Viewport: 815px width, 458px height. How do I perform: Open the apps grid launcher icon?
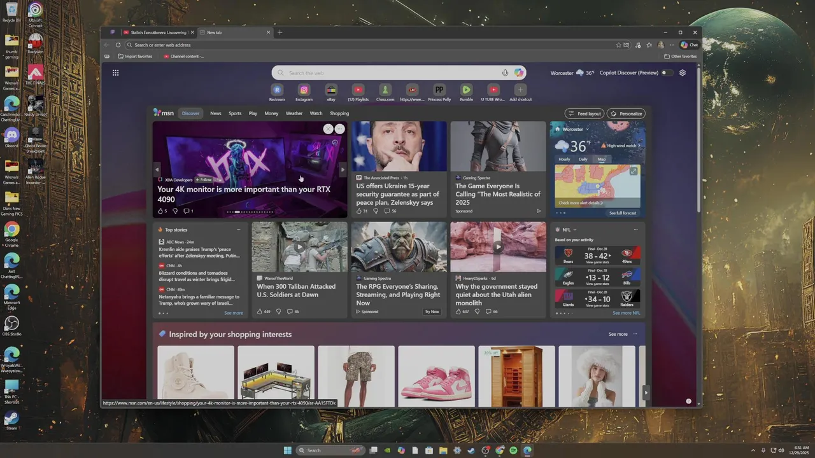(x=115, y=73)
